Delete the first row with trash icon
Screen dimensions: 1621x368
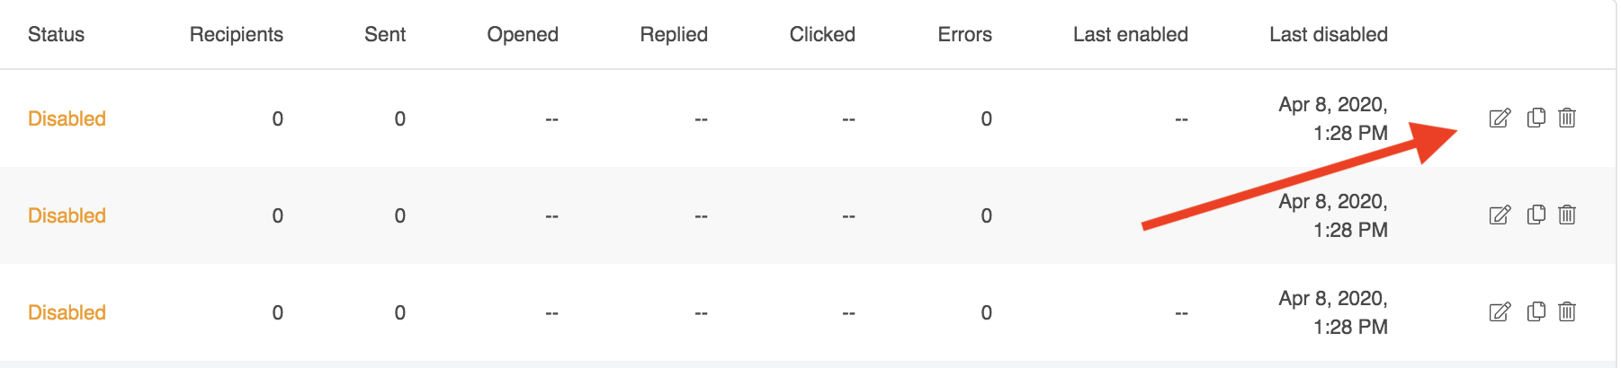(x=1567, y=118)
